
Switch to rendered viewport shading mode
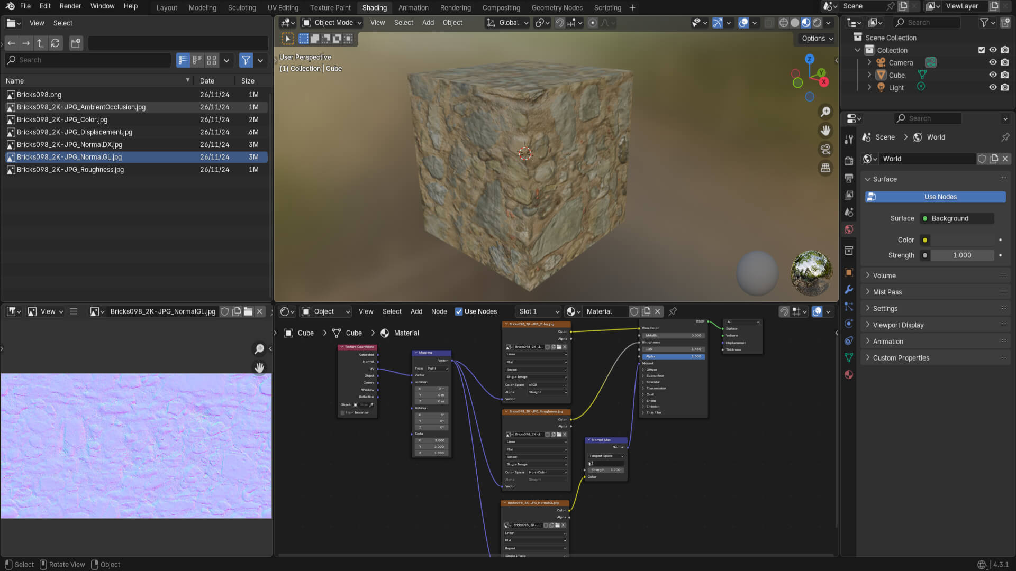[x=817, y=23]
